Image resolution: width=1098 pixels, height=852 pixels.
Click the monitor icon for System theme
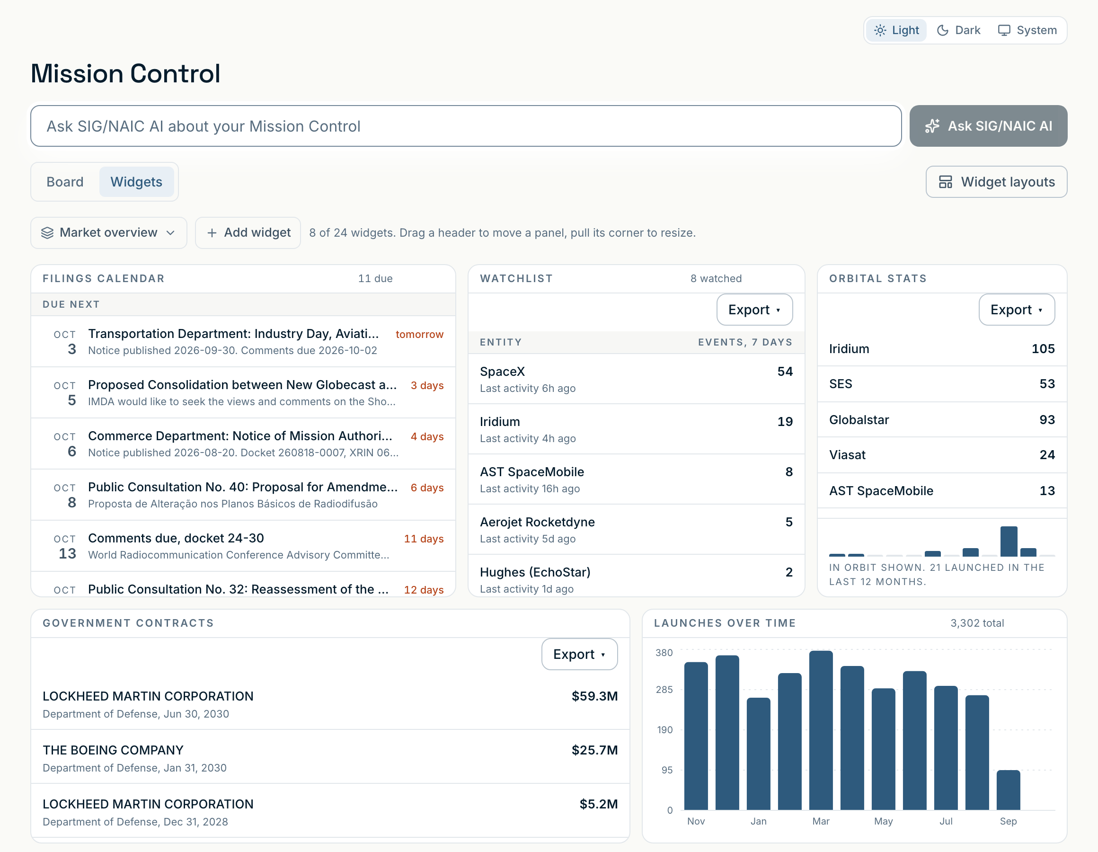coord(1004,30)
